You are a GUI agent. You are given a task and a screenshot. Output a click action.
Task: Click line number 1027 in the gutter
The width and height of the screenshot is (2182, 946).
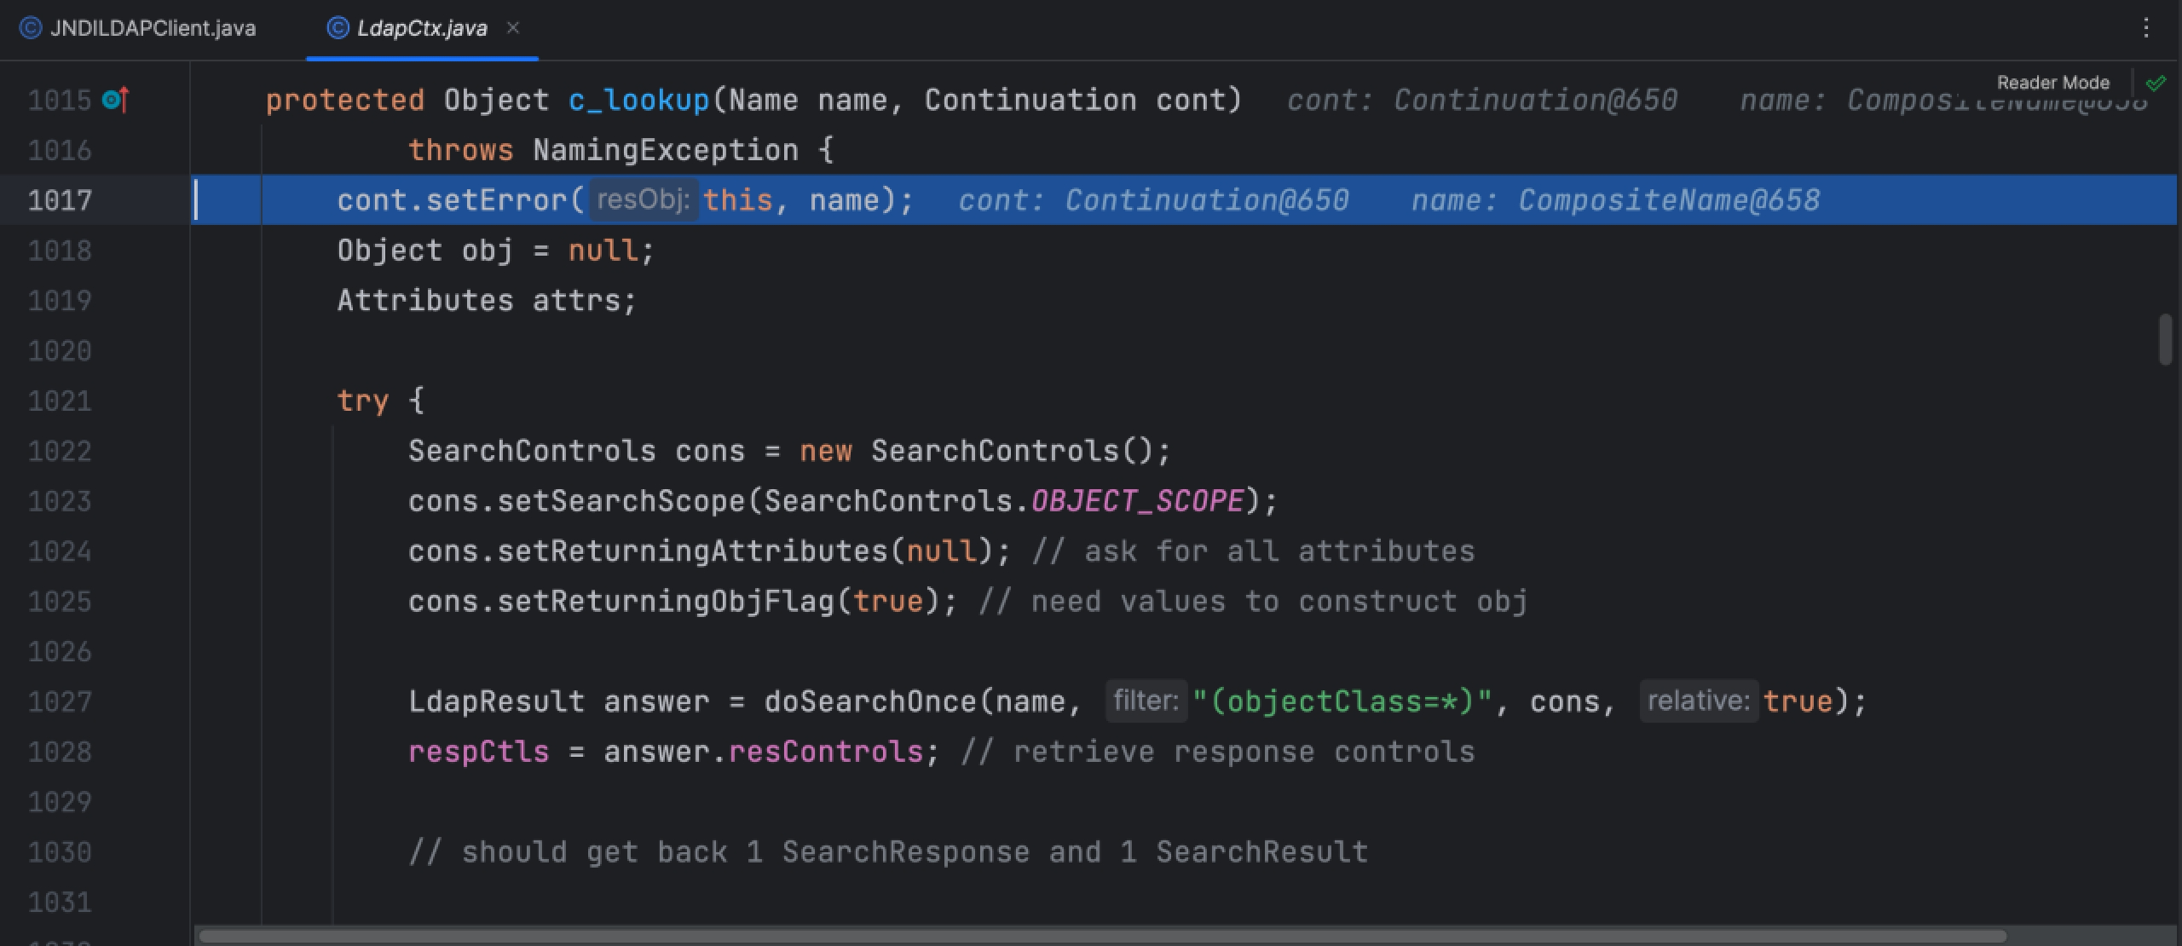[x=60, y=701]
